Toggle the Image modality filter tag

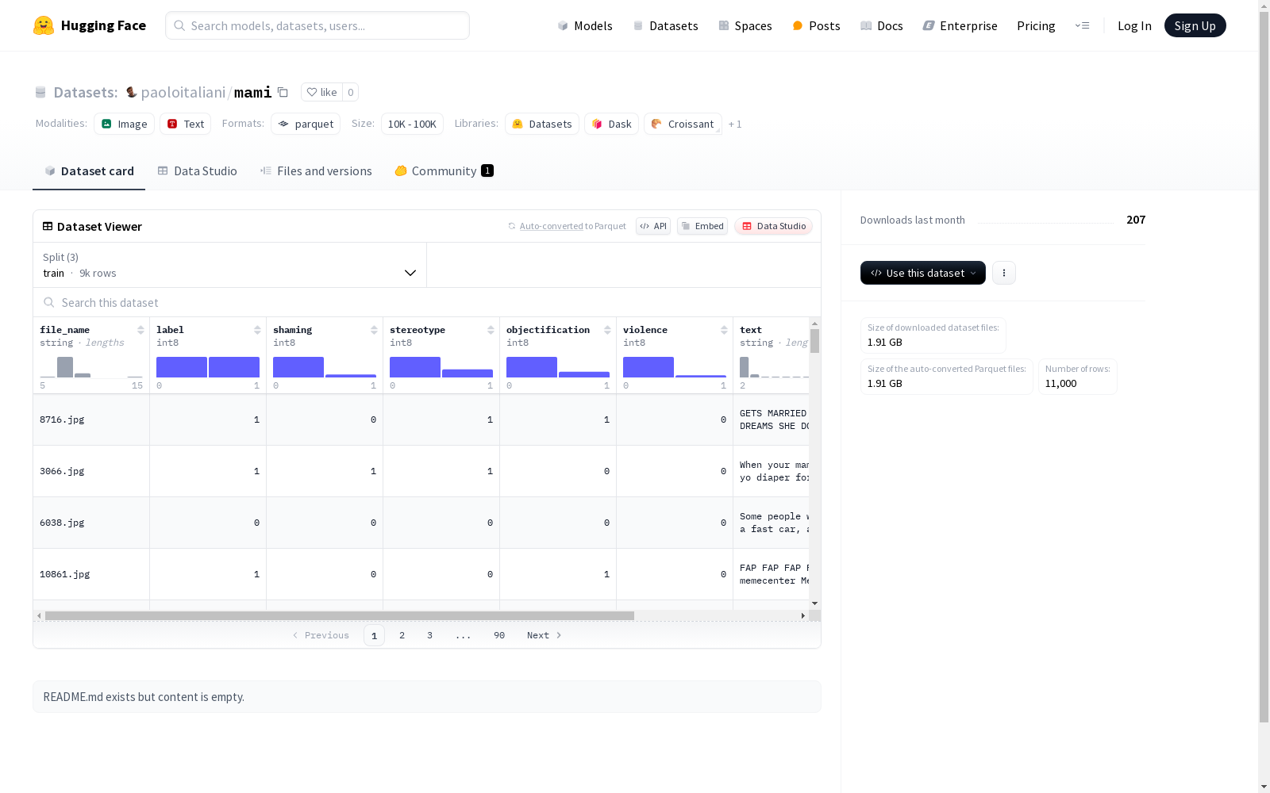click(x=124, y=124)
